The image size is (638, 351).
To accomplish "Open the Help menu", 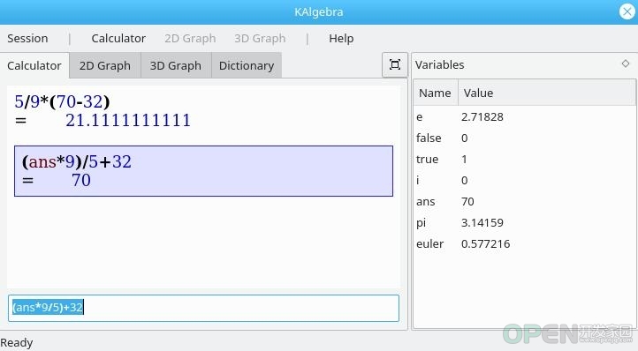I will point(341,39).
